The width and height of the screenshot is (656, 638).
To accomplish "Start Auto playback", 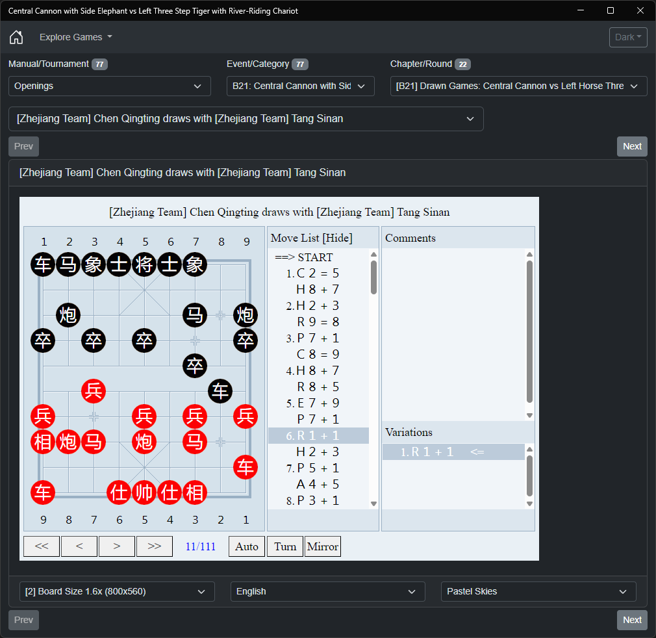I will [247, 546].
